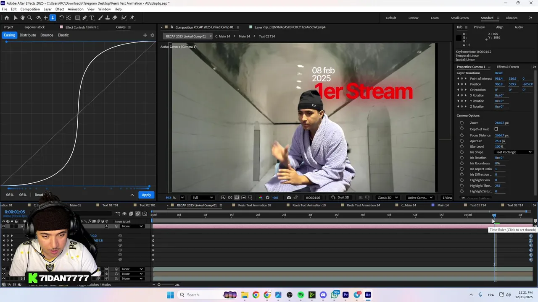
Task: Open the Active Camera view dropdown
Action: coord(420,198)
